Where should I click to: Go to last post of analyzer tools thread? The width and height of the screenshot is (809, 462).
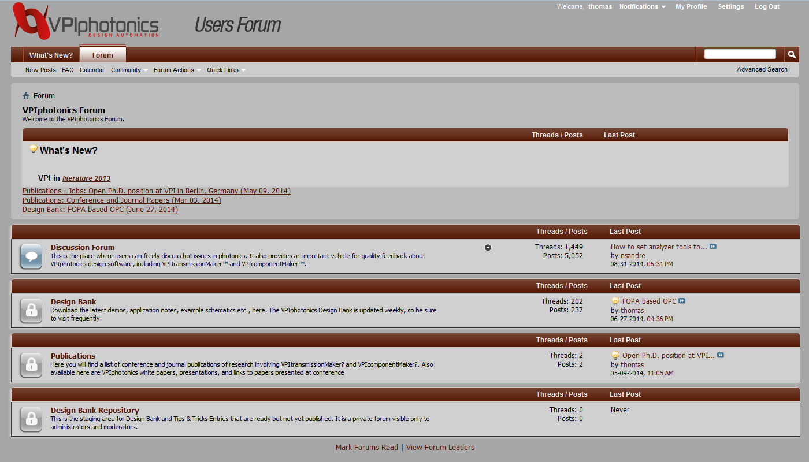pyautogui.click(x=713, y=247)
